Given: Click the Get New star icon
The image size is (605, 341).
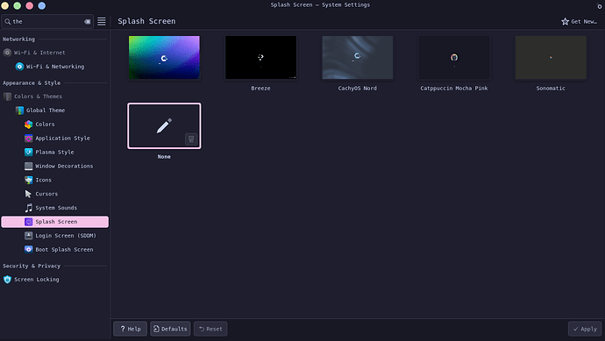Looking at the screenshot, I should click(x=565, y=22).
